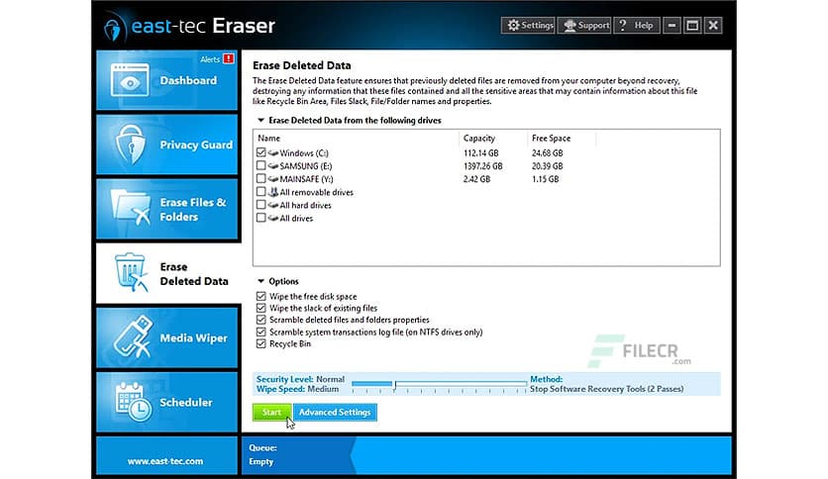Click the Windows (C:) drive icon
828x479 pixels.
click(x=273, y=153)
